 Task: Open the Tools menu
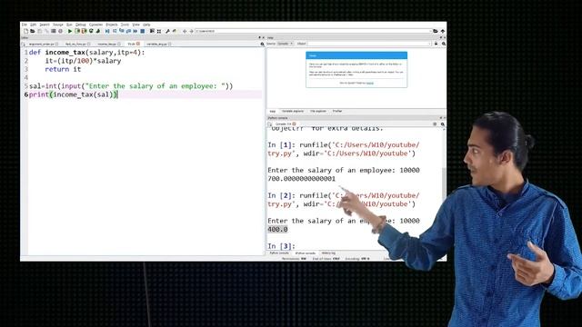coord(125,25)
